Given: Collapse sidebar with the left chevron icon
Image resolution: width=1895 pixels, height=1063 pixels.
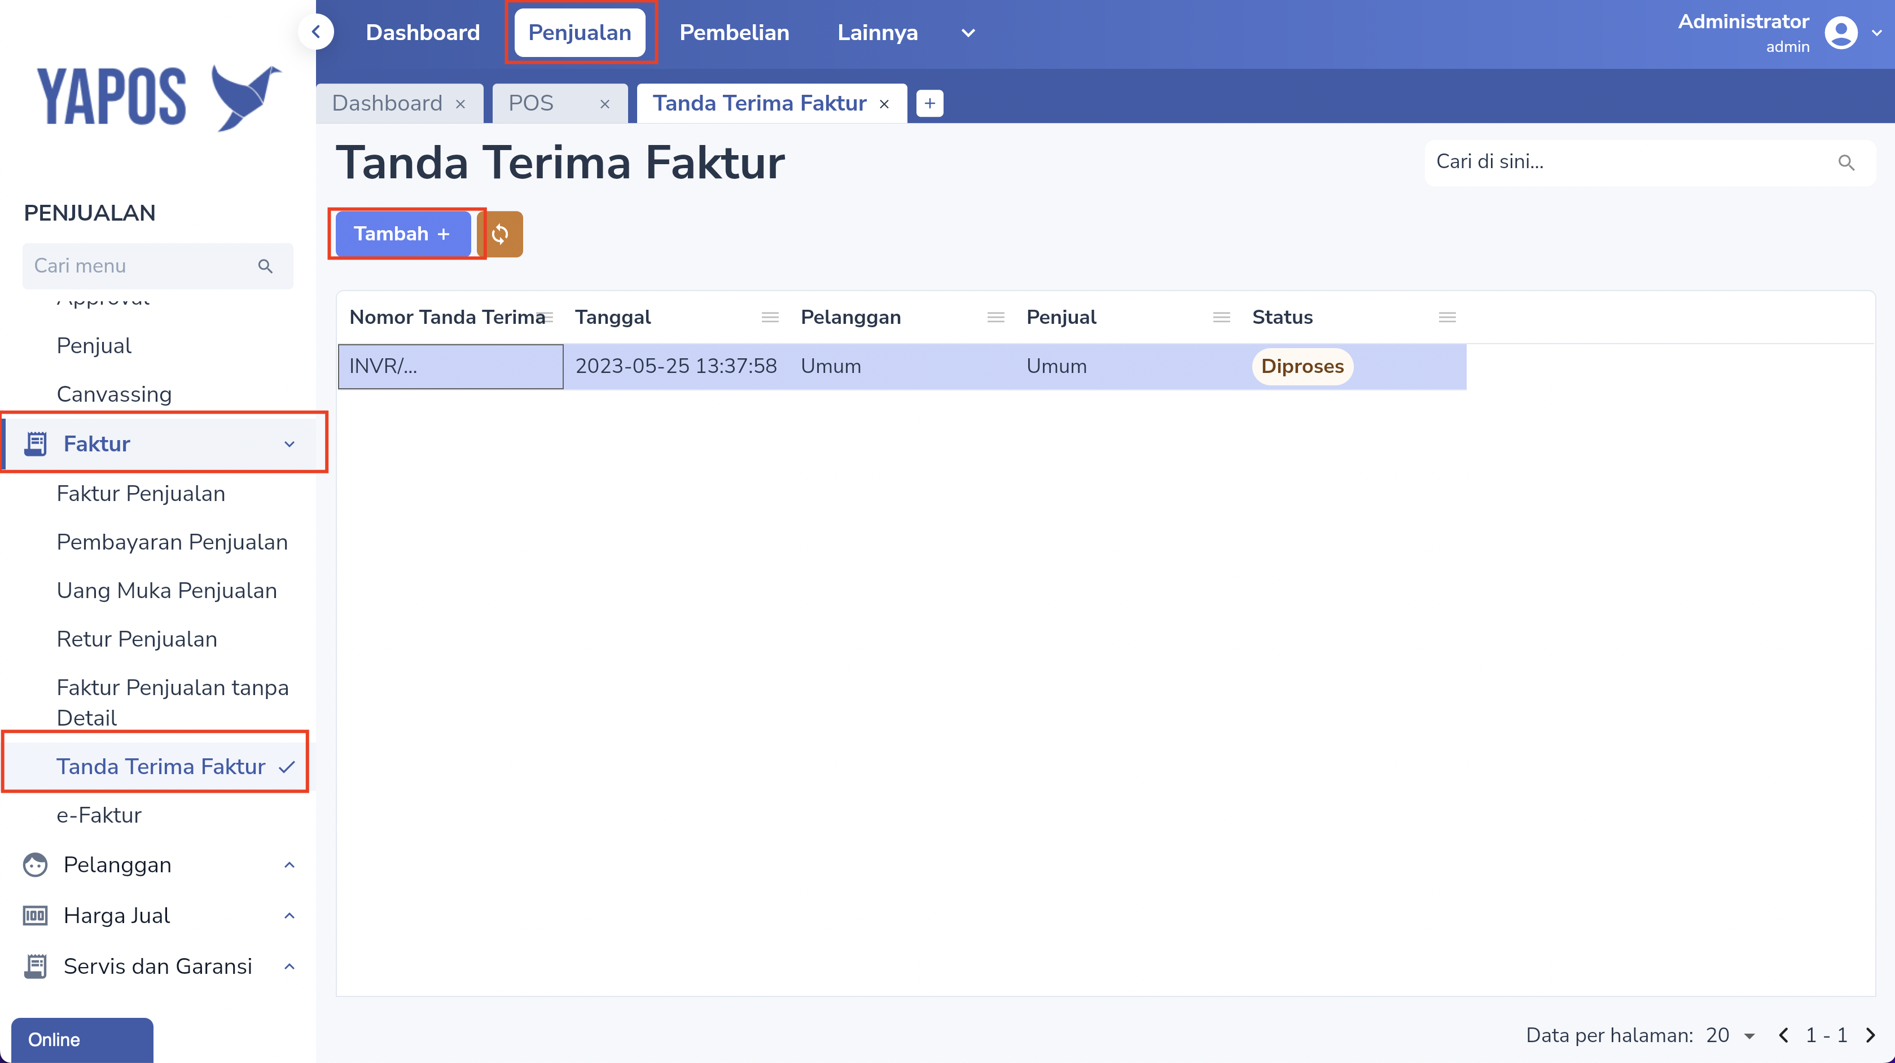Looking at the screenshot, I should point(317,32).
